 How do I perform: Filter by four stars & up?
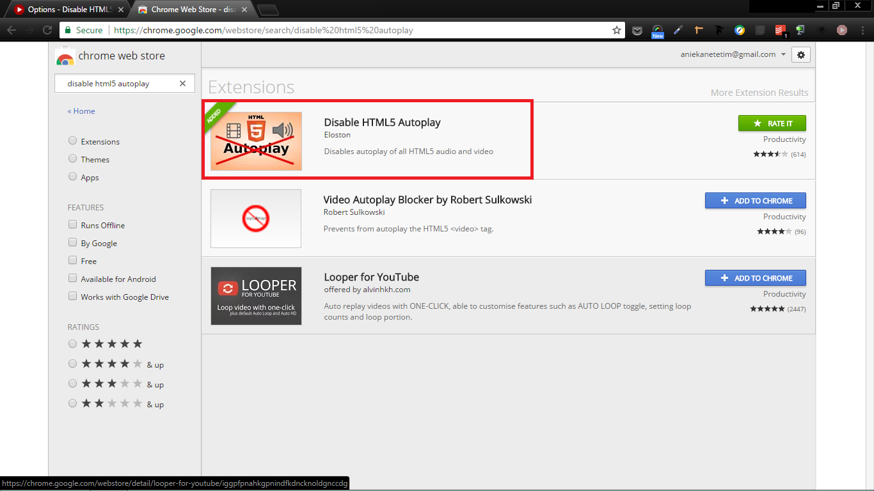[72, 364]
